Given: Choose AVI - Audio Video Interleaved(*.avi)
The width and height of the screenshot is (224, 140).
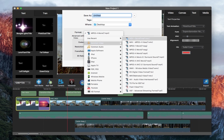Looking at the screenshot, I should (144, 80).
